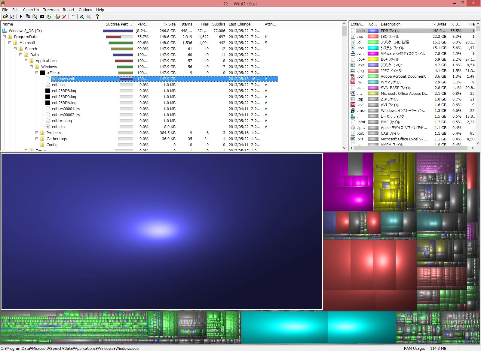The image size is (481, 351).
Task: Select the Windows.edb file row
Action: coord(161,79)
